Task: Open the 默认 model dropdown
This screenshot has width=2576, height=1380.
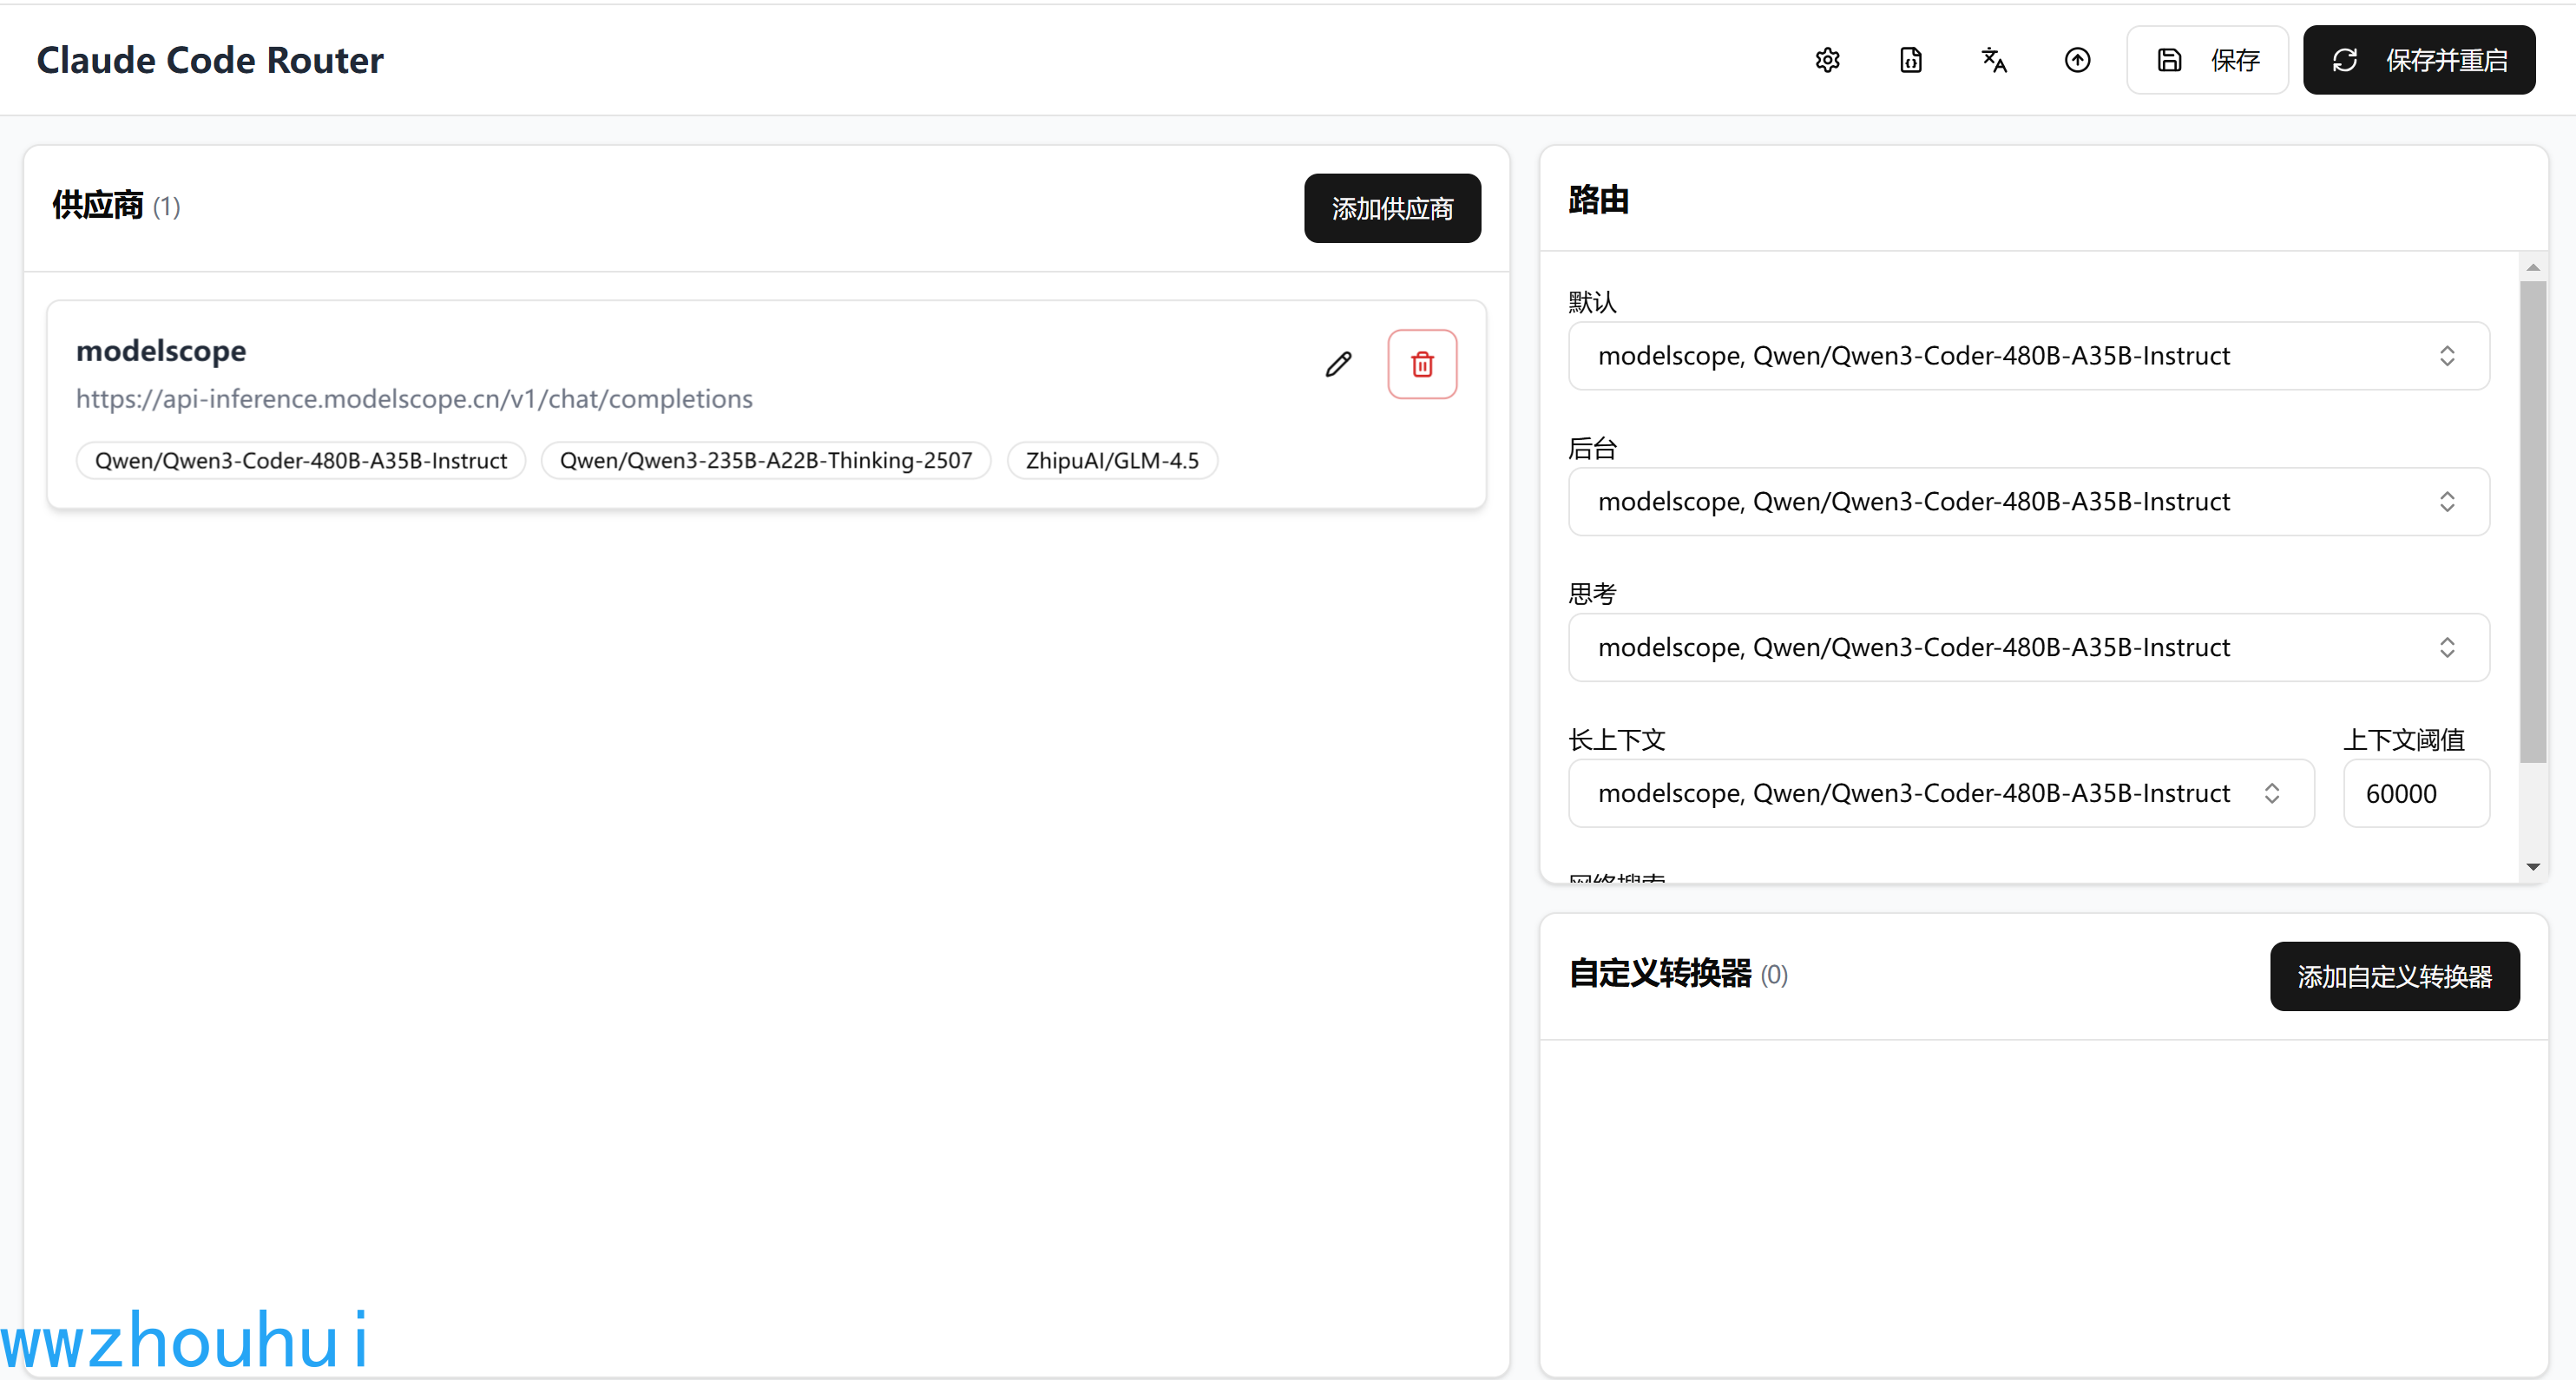Action: pos(2028,356)
